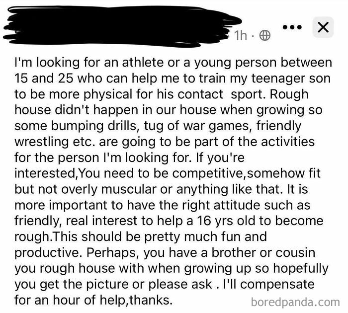This screenshot has width=348, height=313.
Task: Close the post with the X button
Action: coord(323,27)
